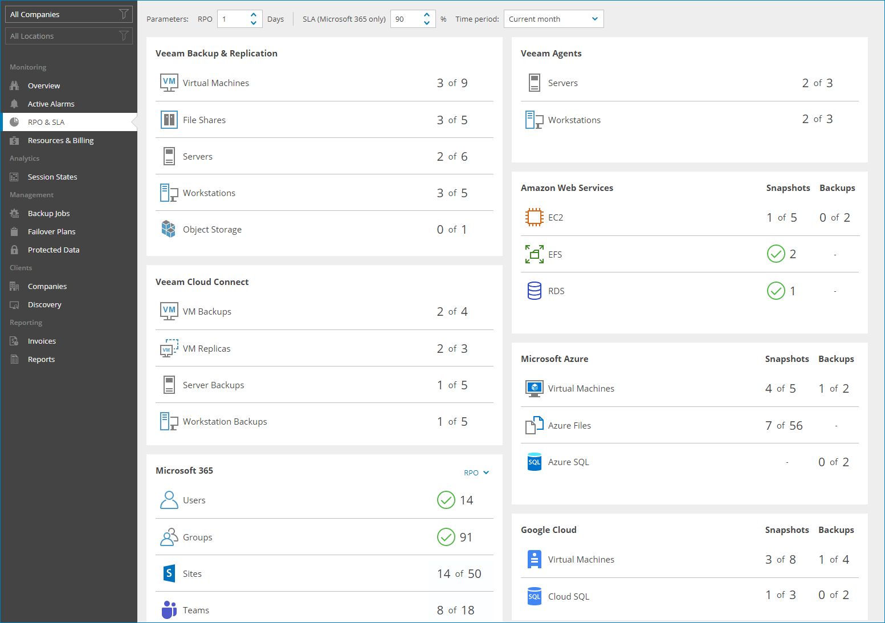Open Failover Plans in the sidebar

[69, 231]
